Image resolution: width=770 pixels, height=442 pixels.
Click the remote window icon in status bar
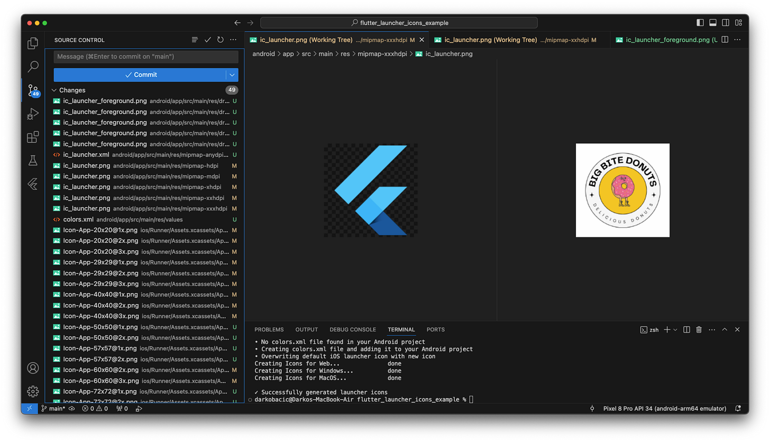pyautogui.click(x=29, y=409)
